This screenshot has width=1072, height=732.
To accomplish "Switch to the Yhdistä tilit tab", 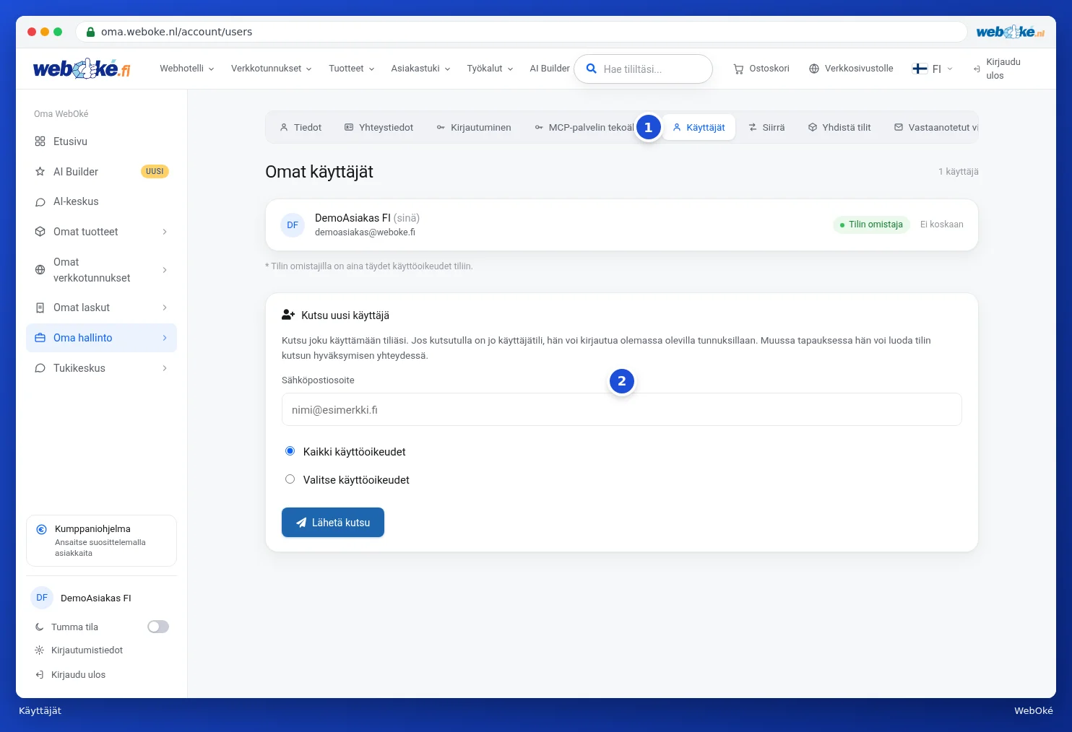I will tap(839, 128).
